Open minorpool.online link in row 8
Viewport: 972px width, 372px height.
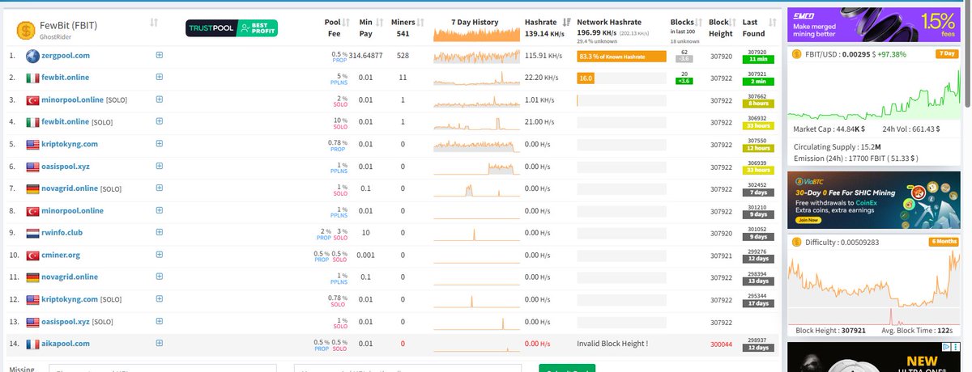pos(73,210)
